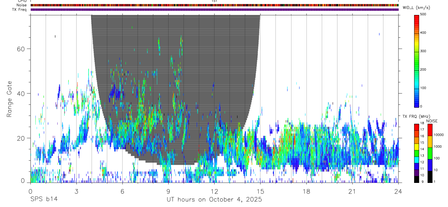Click the 24 hour tick on time axis

[x=398, y=191]
